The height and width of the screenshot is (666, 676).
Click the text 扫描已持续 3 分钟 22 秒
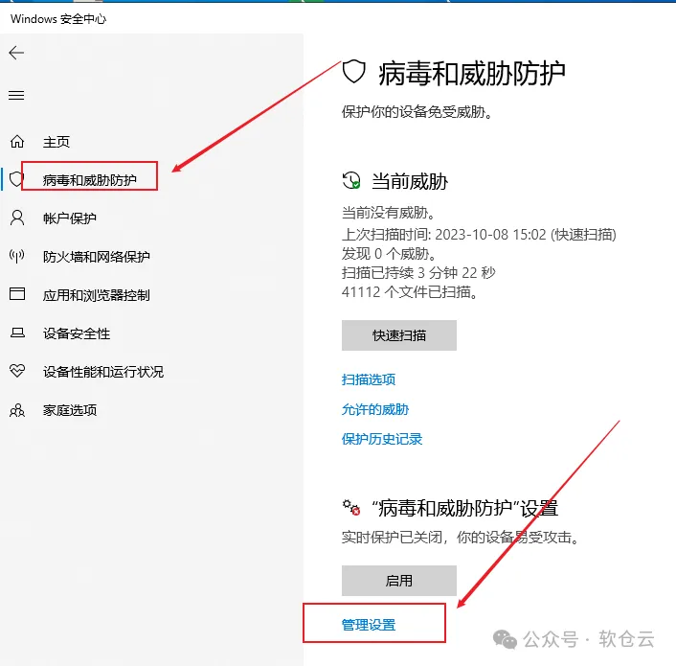point(418,272)
